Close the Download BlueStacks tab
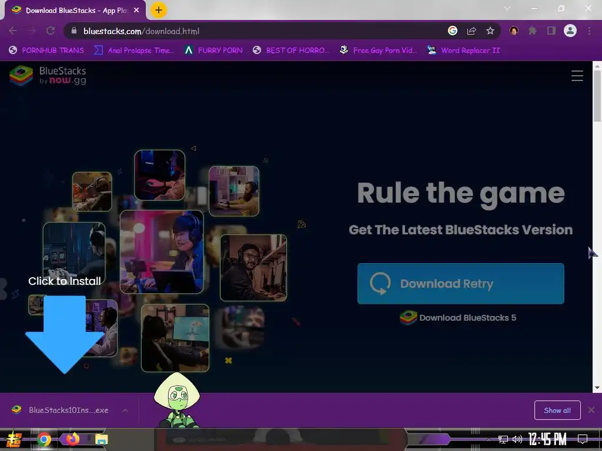 [136, 11]
